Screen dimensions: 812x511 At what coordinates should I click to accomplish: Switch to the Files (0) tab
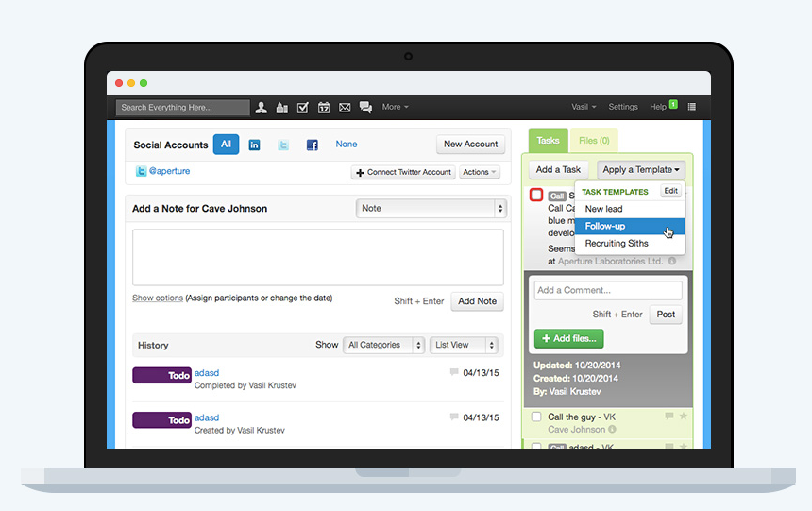click(x=594, y=141)
